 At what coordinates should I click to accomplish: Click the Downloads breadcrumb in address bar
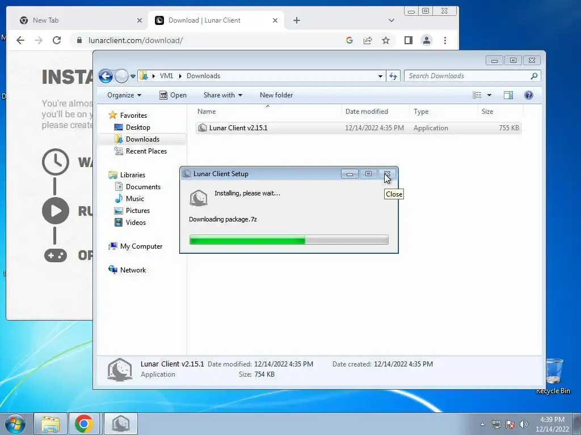(204, 76)
